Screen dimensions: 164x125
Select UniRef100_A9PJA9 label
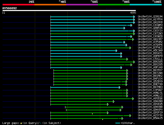pyautogui.click(x=150, y=68)
